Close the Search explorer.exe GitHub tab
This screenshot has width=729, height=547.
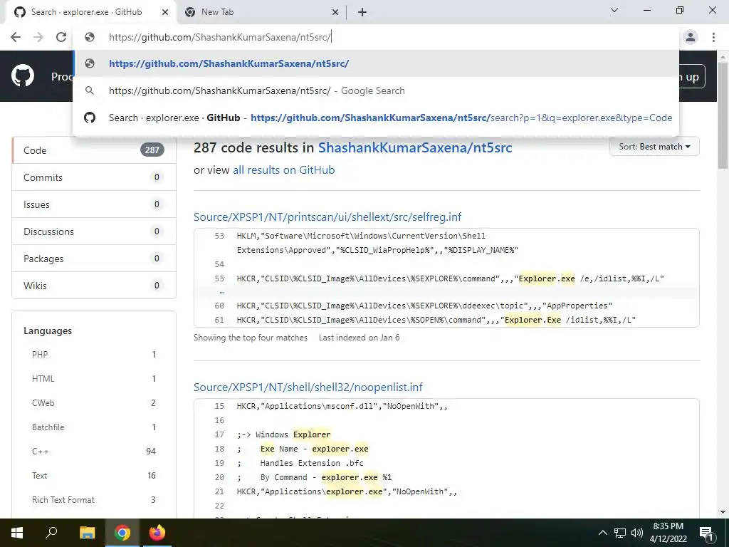pos(165,12)
